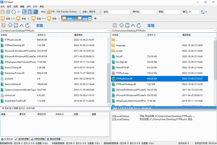Go up one directory in right pane
The width and height of the screenshot is (217, 145).
point(133,26)
